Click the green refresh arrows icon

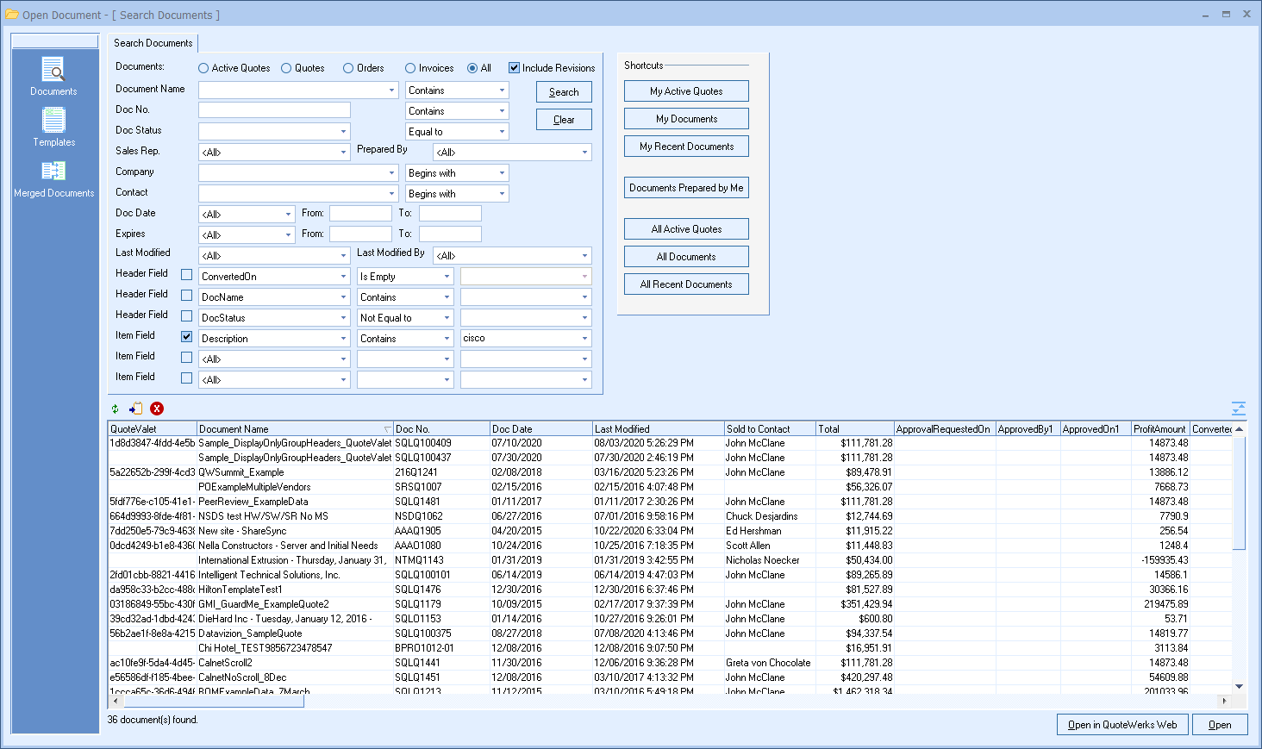(x=116, y=409)
